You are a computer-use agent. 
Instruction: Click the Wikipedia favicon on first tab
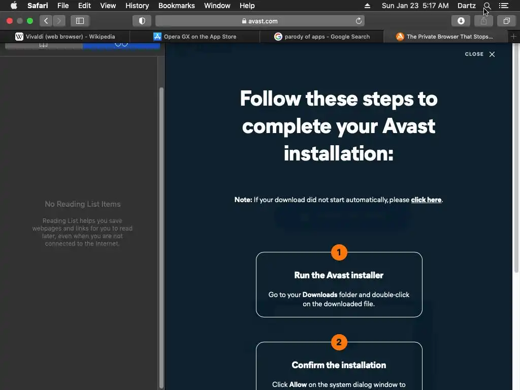tap(19, 37)
